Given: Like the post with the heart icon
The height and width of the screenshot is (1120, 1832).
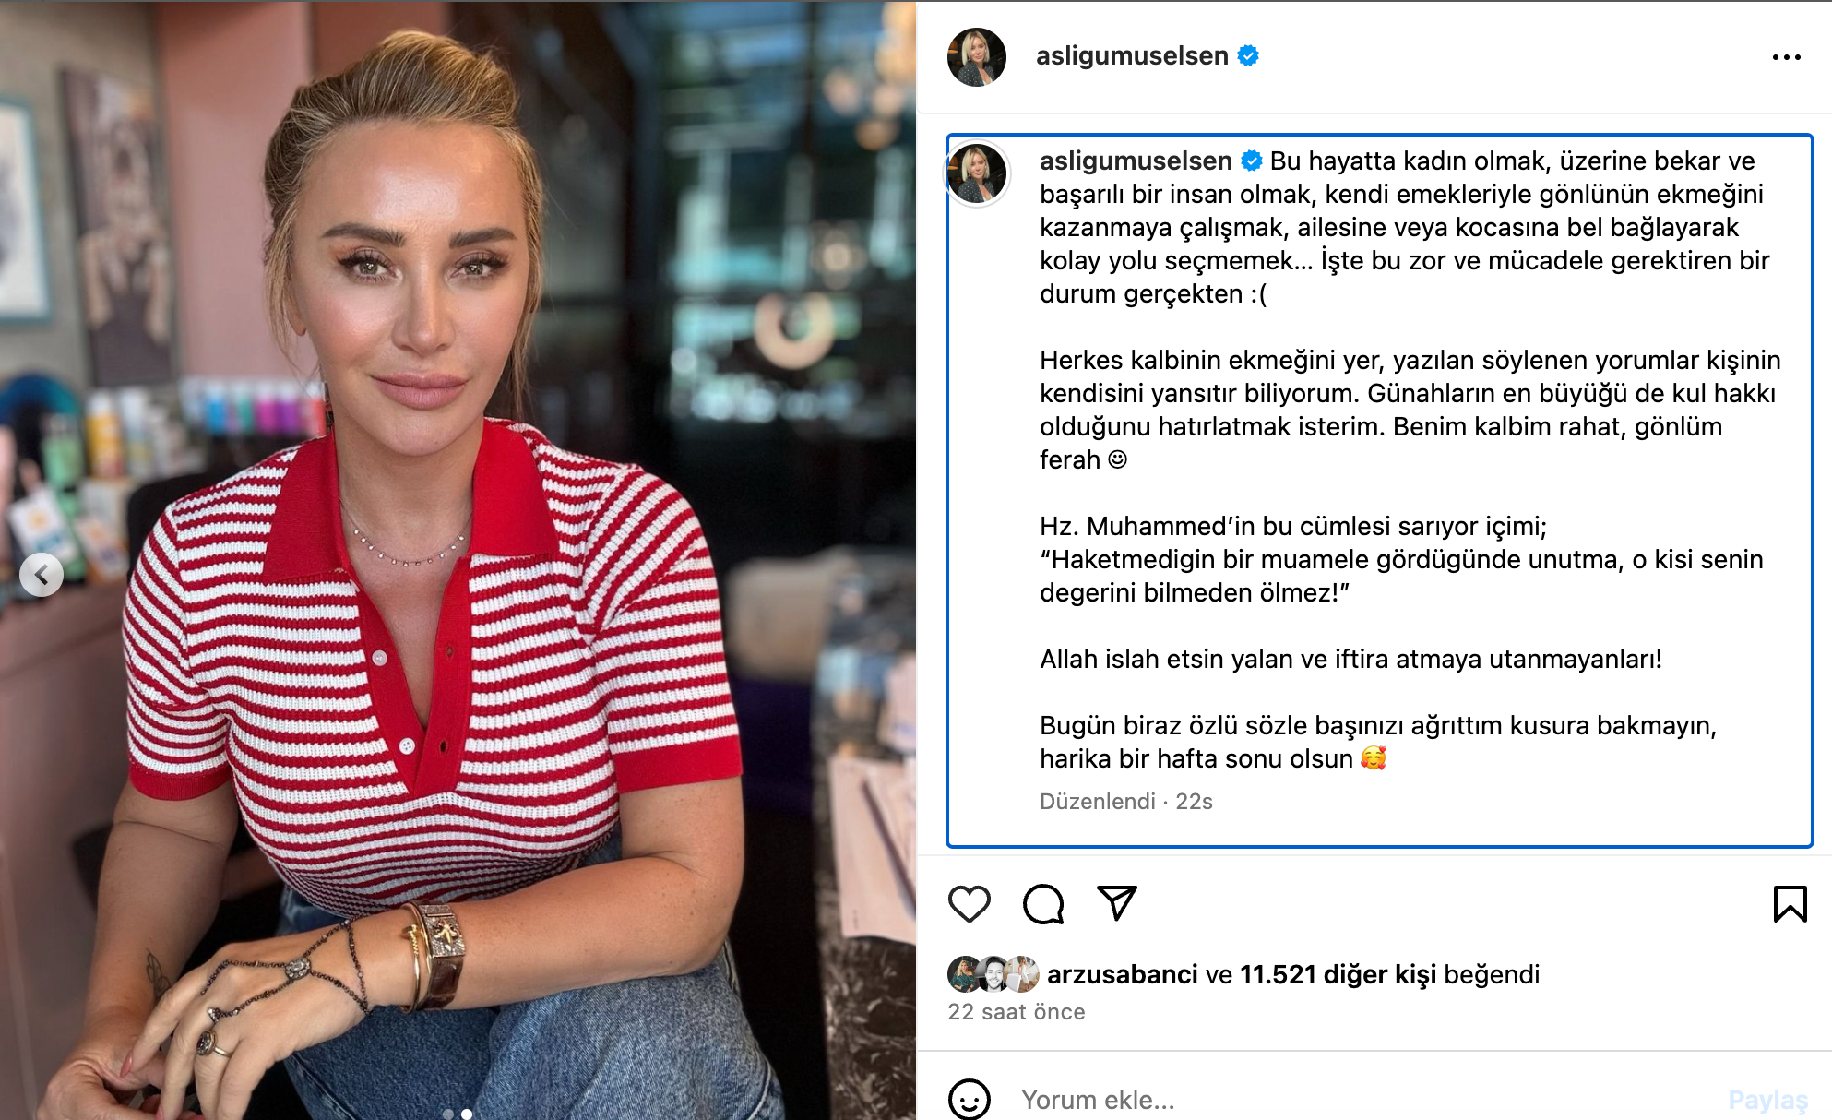Looking at the screenshot, I should pos(969,904).
